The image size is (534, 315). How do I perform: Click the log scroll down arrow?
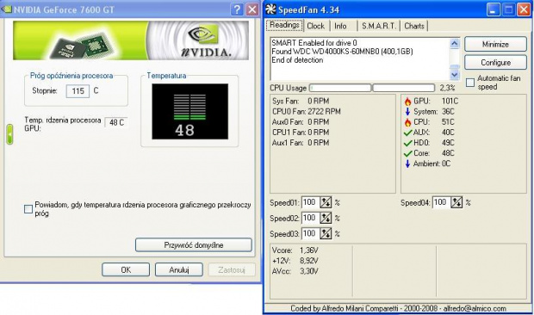pyautogui.click(x=455, y=75)
